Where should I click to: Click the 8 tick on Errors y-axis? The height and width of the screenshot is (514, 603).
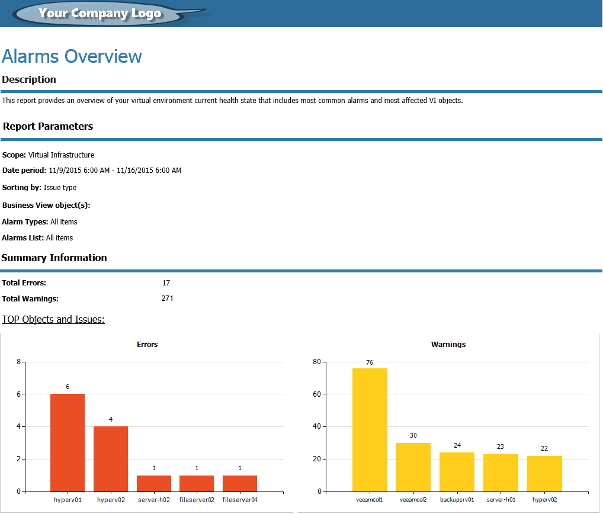pyautogui.click(x=18, y=362)
